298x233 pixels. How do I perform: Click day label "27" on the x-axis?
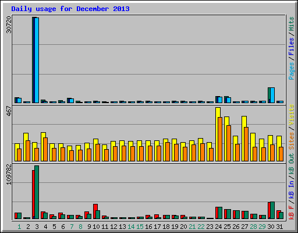[244, 227]
